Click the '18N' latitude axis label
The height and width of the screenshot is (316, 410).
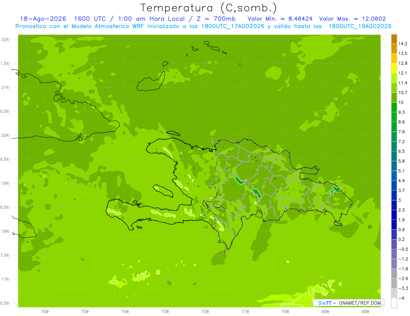click(5, 231)
